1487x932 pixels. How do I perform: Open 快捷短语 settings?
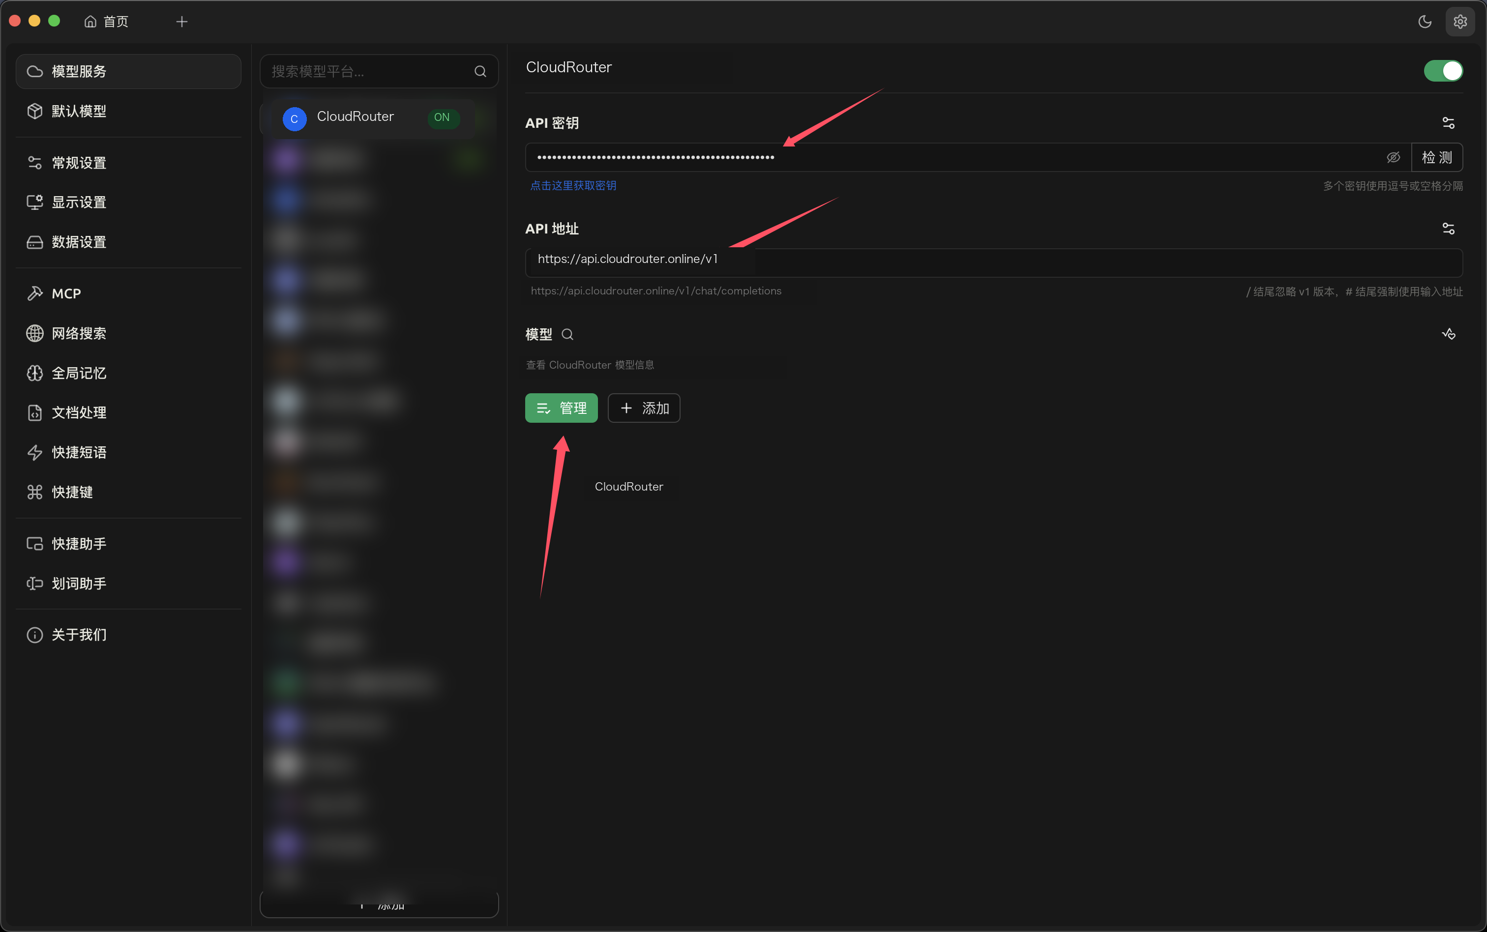(128, 452)
